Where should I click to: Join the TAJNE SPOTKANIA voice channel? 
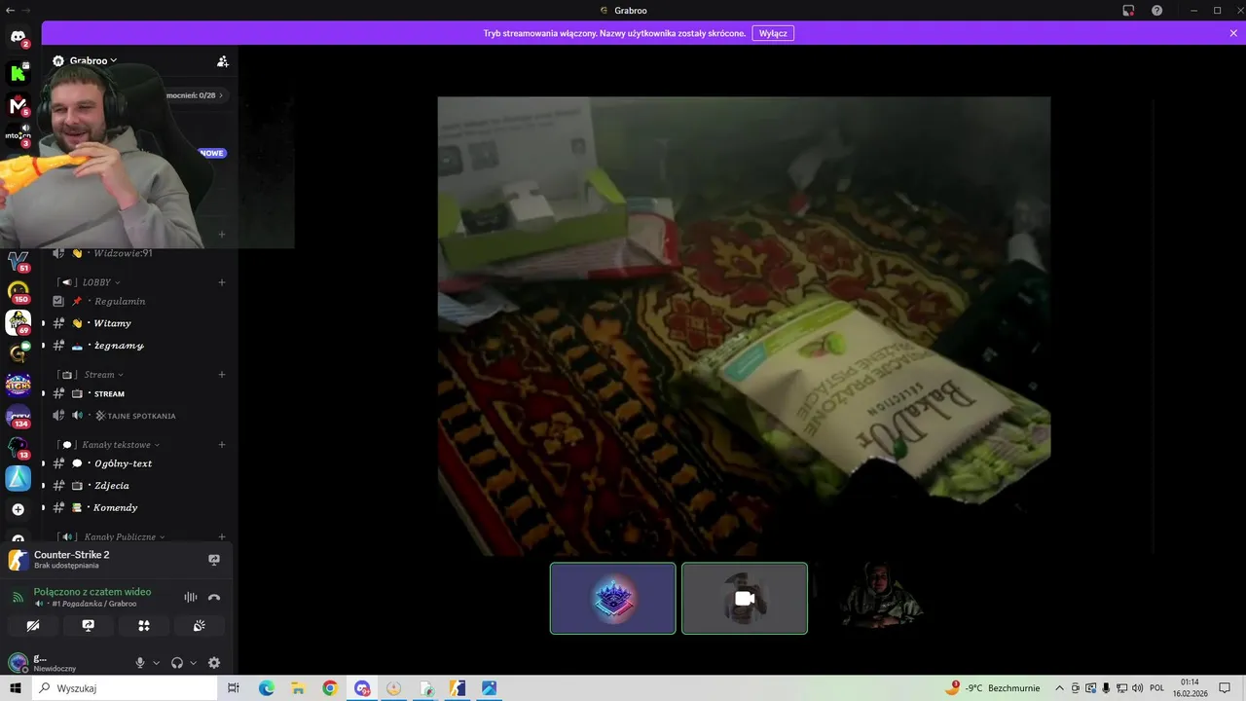139,416
